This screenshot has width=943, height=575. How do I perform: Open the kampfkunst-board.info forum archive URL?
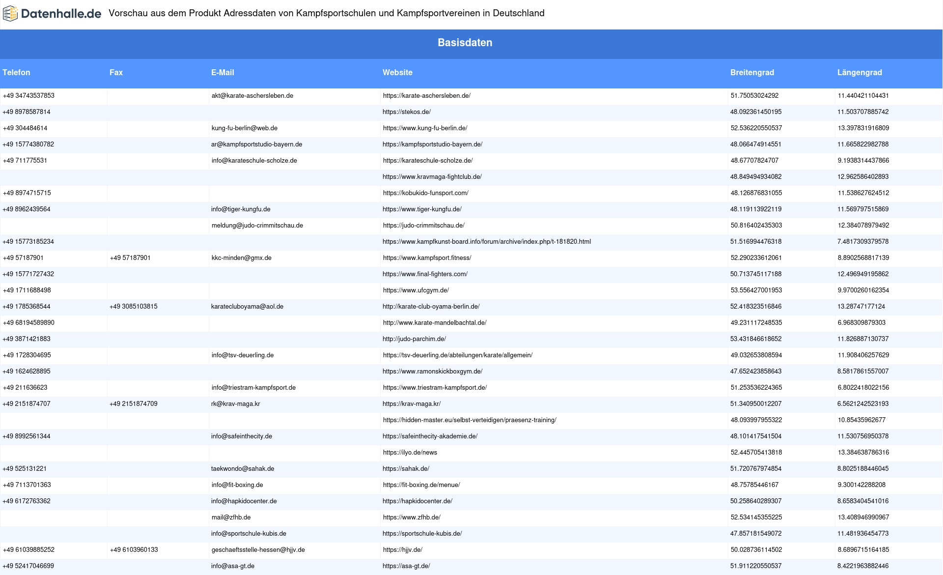[487, 242]
